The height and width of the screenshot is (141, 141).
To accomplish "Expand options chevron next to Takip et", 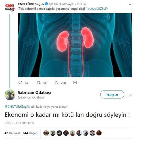I will pos(130,95).
